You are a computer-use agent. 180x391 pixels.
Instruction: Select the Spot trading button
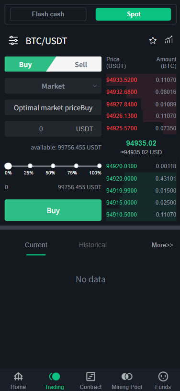(133, 14)
